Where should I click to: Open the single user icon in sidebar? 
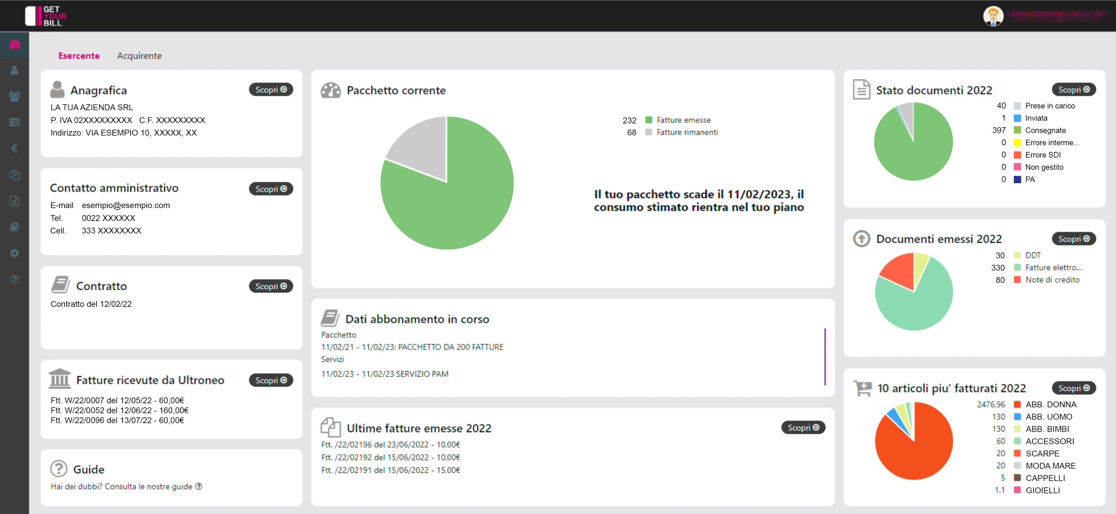pyautogui.click(x=14, y=70)
